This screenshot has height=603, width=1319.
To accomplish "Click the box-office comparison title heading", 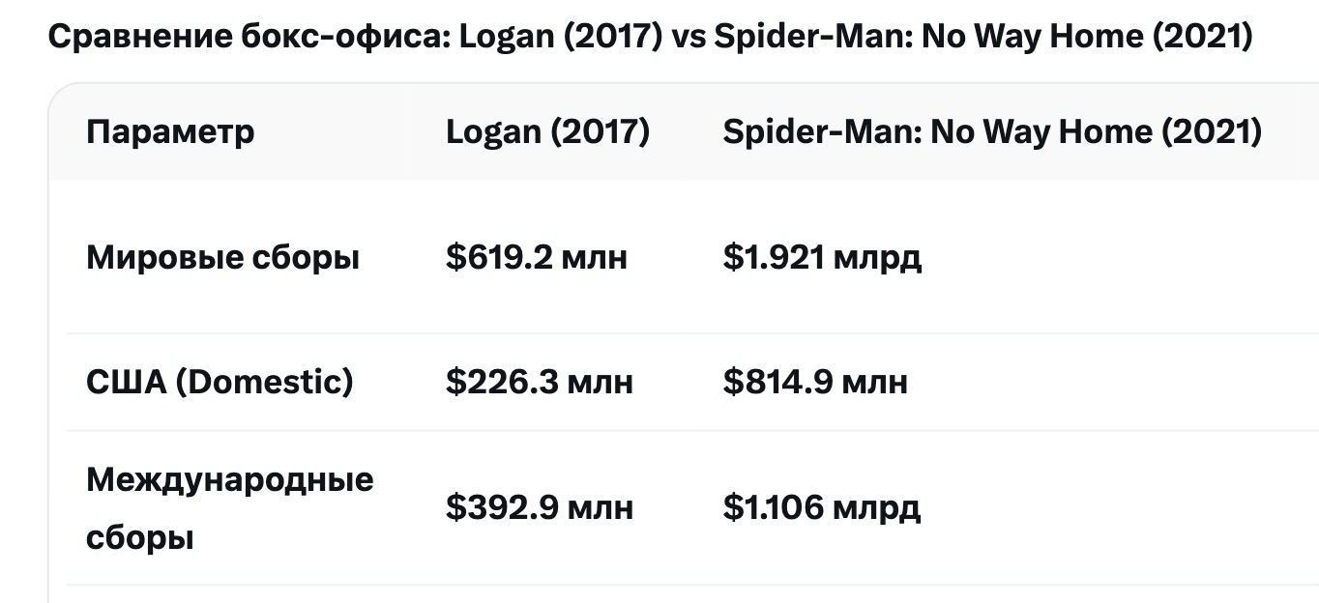I will [651, 38].
